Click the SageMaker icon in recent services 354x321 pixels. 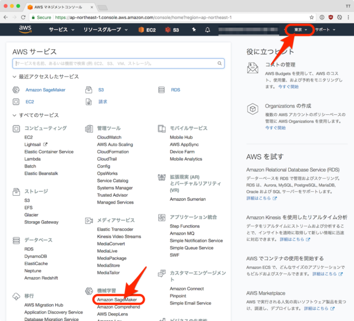[16, 90]
